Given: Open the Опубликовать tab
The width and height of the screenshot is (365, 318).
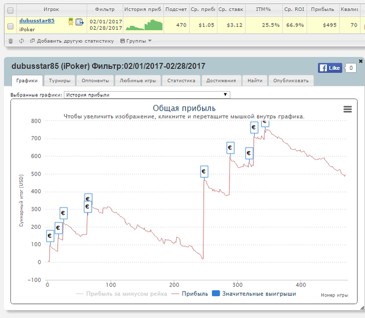Looking at the screenshot, I should click(x=291, y=81).
